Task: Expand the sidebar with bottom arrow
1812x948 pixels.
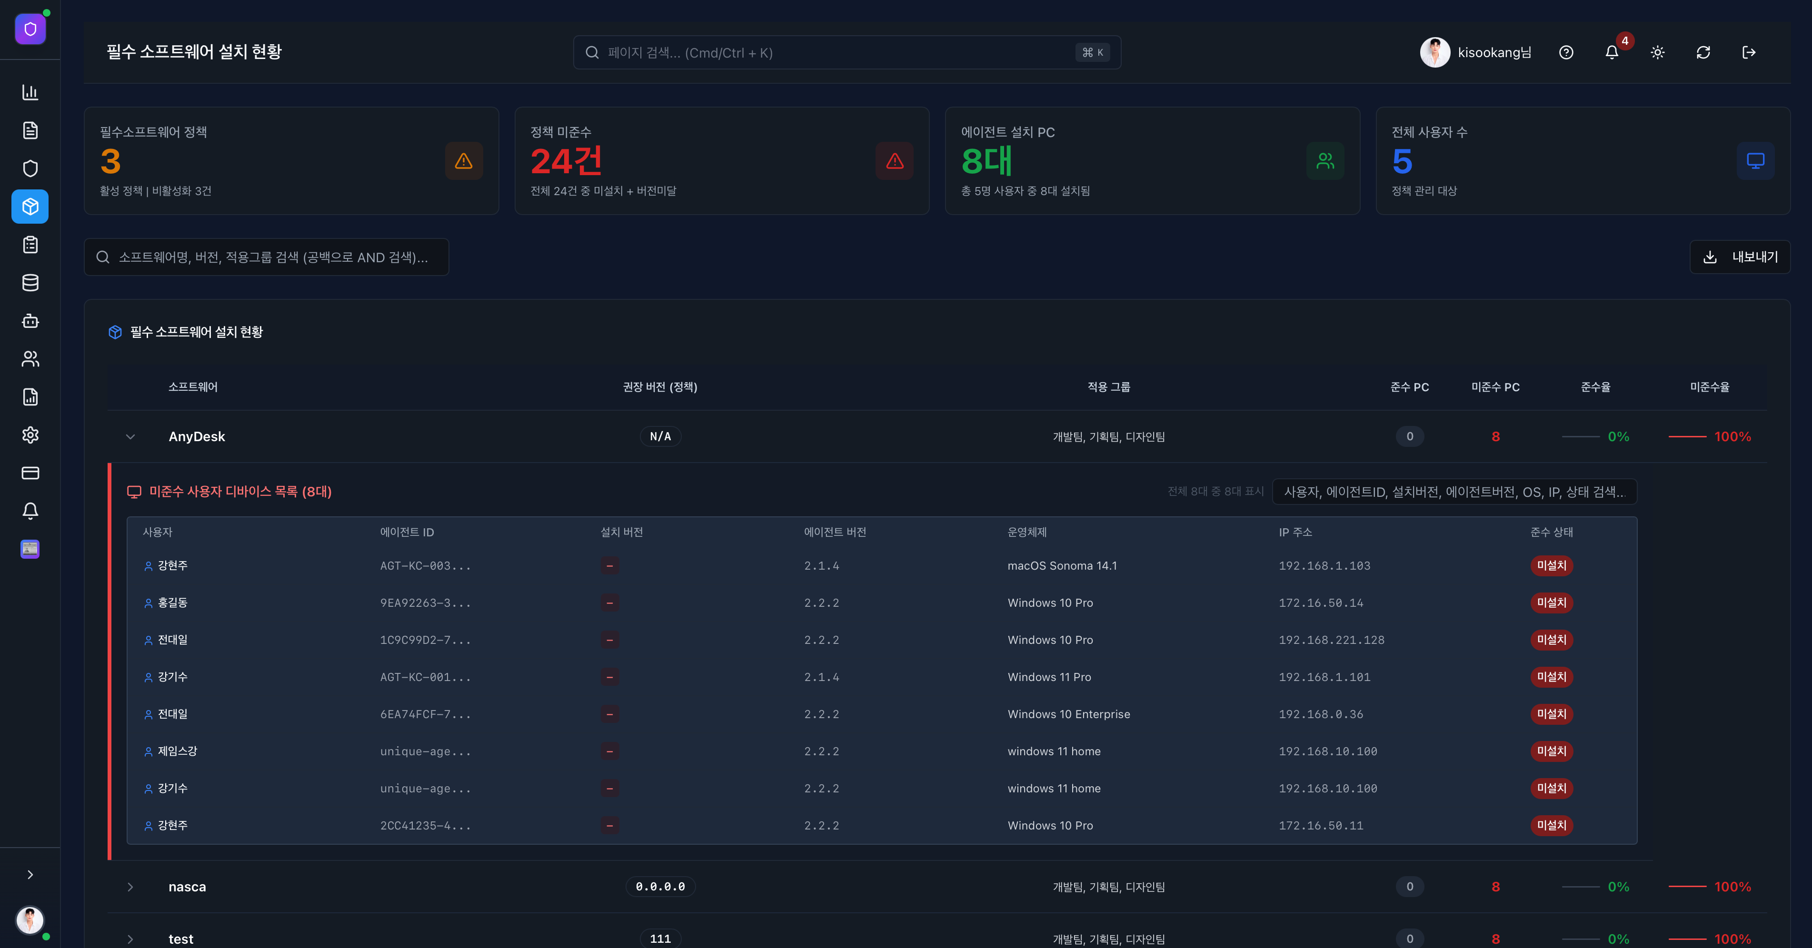Action: [30, 874]
